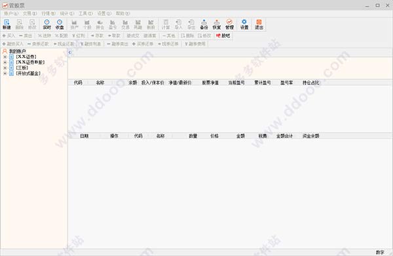The image size is (393, 256).
Task: Open the 行情 menu
Action: [48, 14]
